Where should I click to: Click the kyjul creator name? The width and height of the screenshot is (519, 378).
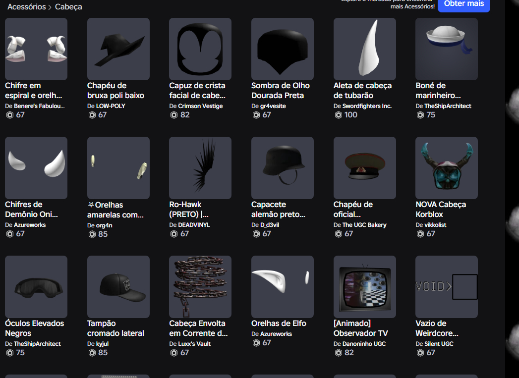(x=102, y=344)
